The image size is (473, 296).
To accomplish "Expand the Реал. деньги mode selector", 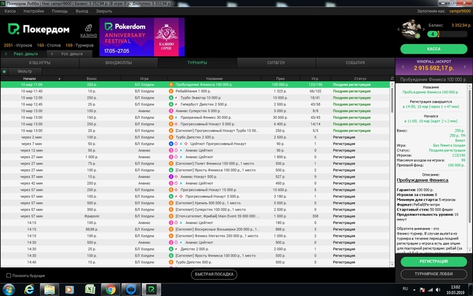I will coord(23,53).
